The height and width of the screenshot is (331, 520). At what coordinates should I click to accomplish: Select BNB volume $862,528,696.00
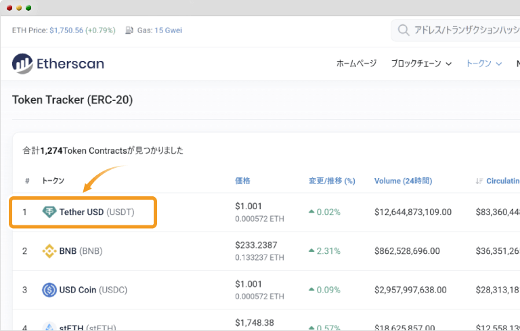coord(407,251)
